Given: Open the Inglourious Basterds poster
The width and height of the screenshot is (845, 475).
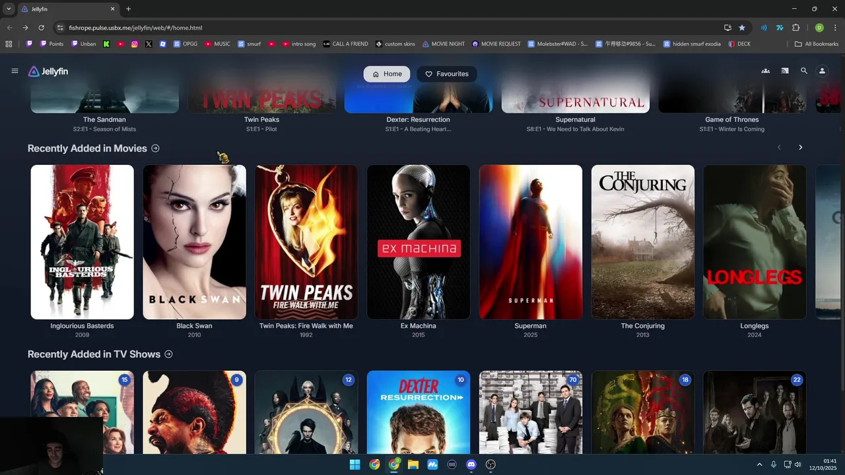Looking at the screenshot, I should pyautogui.click(x=83, y=242).
